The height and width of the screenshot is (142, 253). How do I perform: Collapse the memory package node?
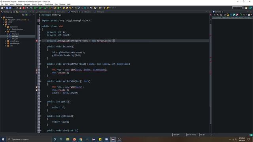coord(6,32)
